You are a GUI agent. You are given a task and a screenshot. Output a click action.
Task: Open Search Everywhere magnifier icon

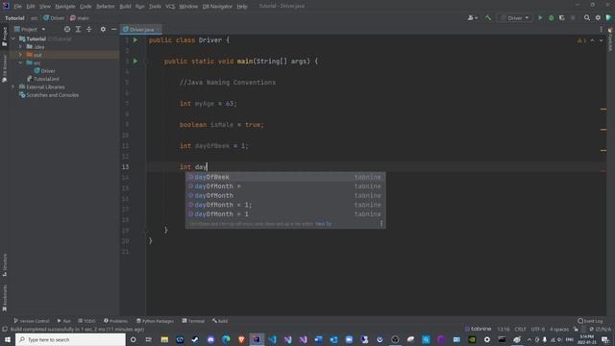(587, 18)
